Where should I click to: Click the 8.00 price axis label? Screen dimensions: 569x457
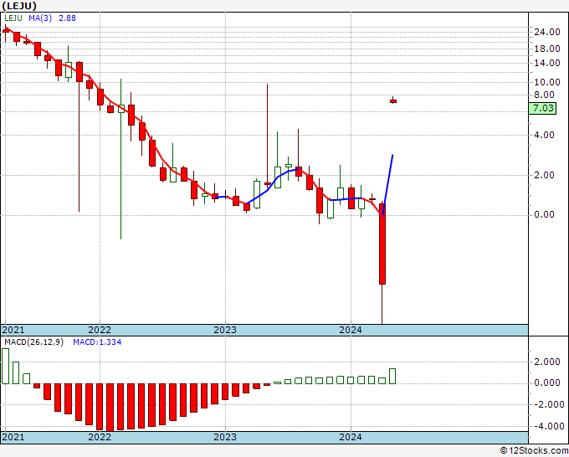(x=545, y=95)
